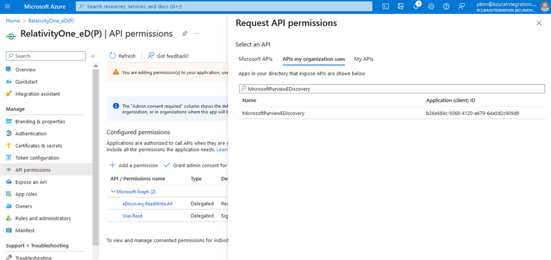Click the application ID b26e684c-5068-4120-a679-64a5d2c909d9

coord(473,113)
